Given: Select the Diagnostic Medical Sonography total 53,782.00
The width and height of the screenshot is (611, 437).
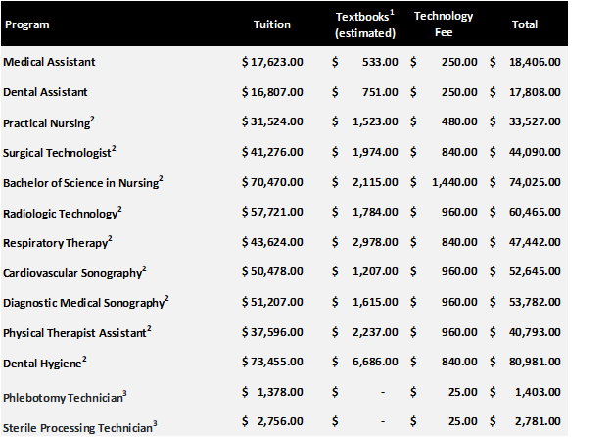Looking at the screenshot, I should (534, 303).
